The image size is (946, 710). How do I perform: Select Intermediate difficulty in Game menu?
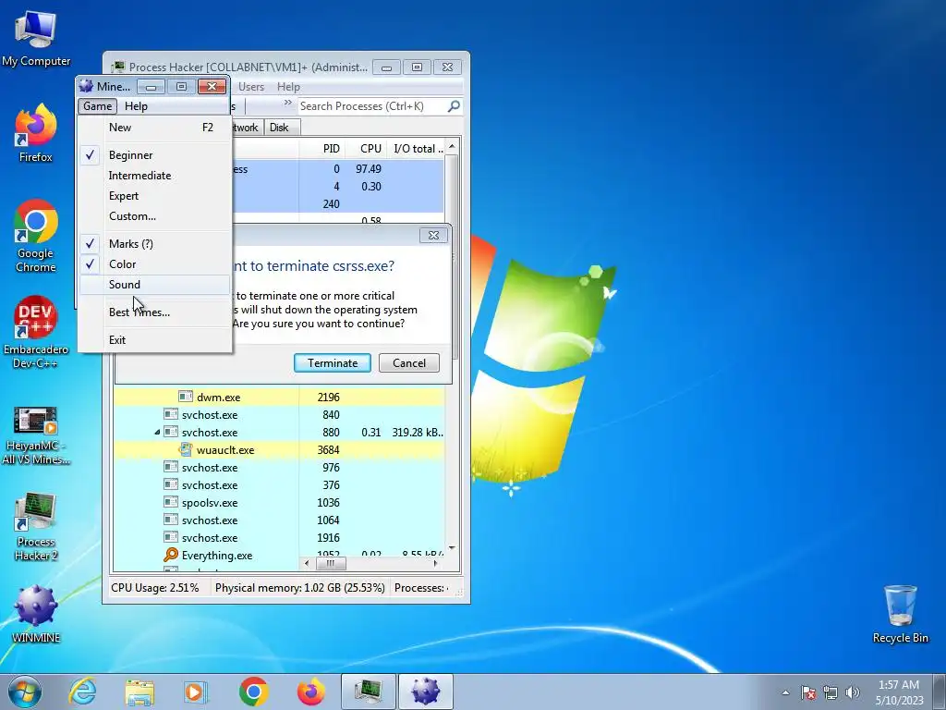154,176
